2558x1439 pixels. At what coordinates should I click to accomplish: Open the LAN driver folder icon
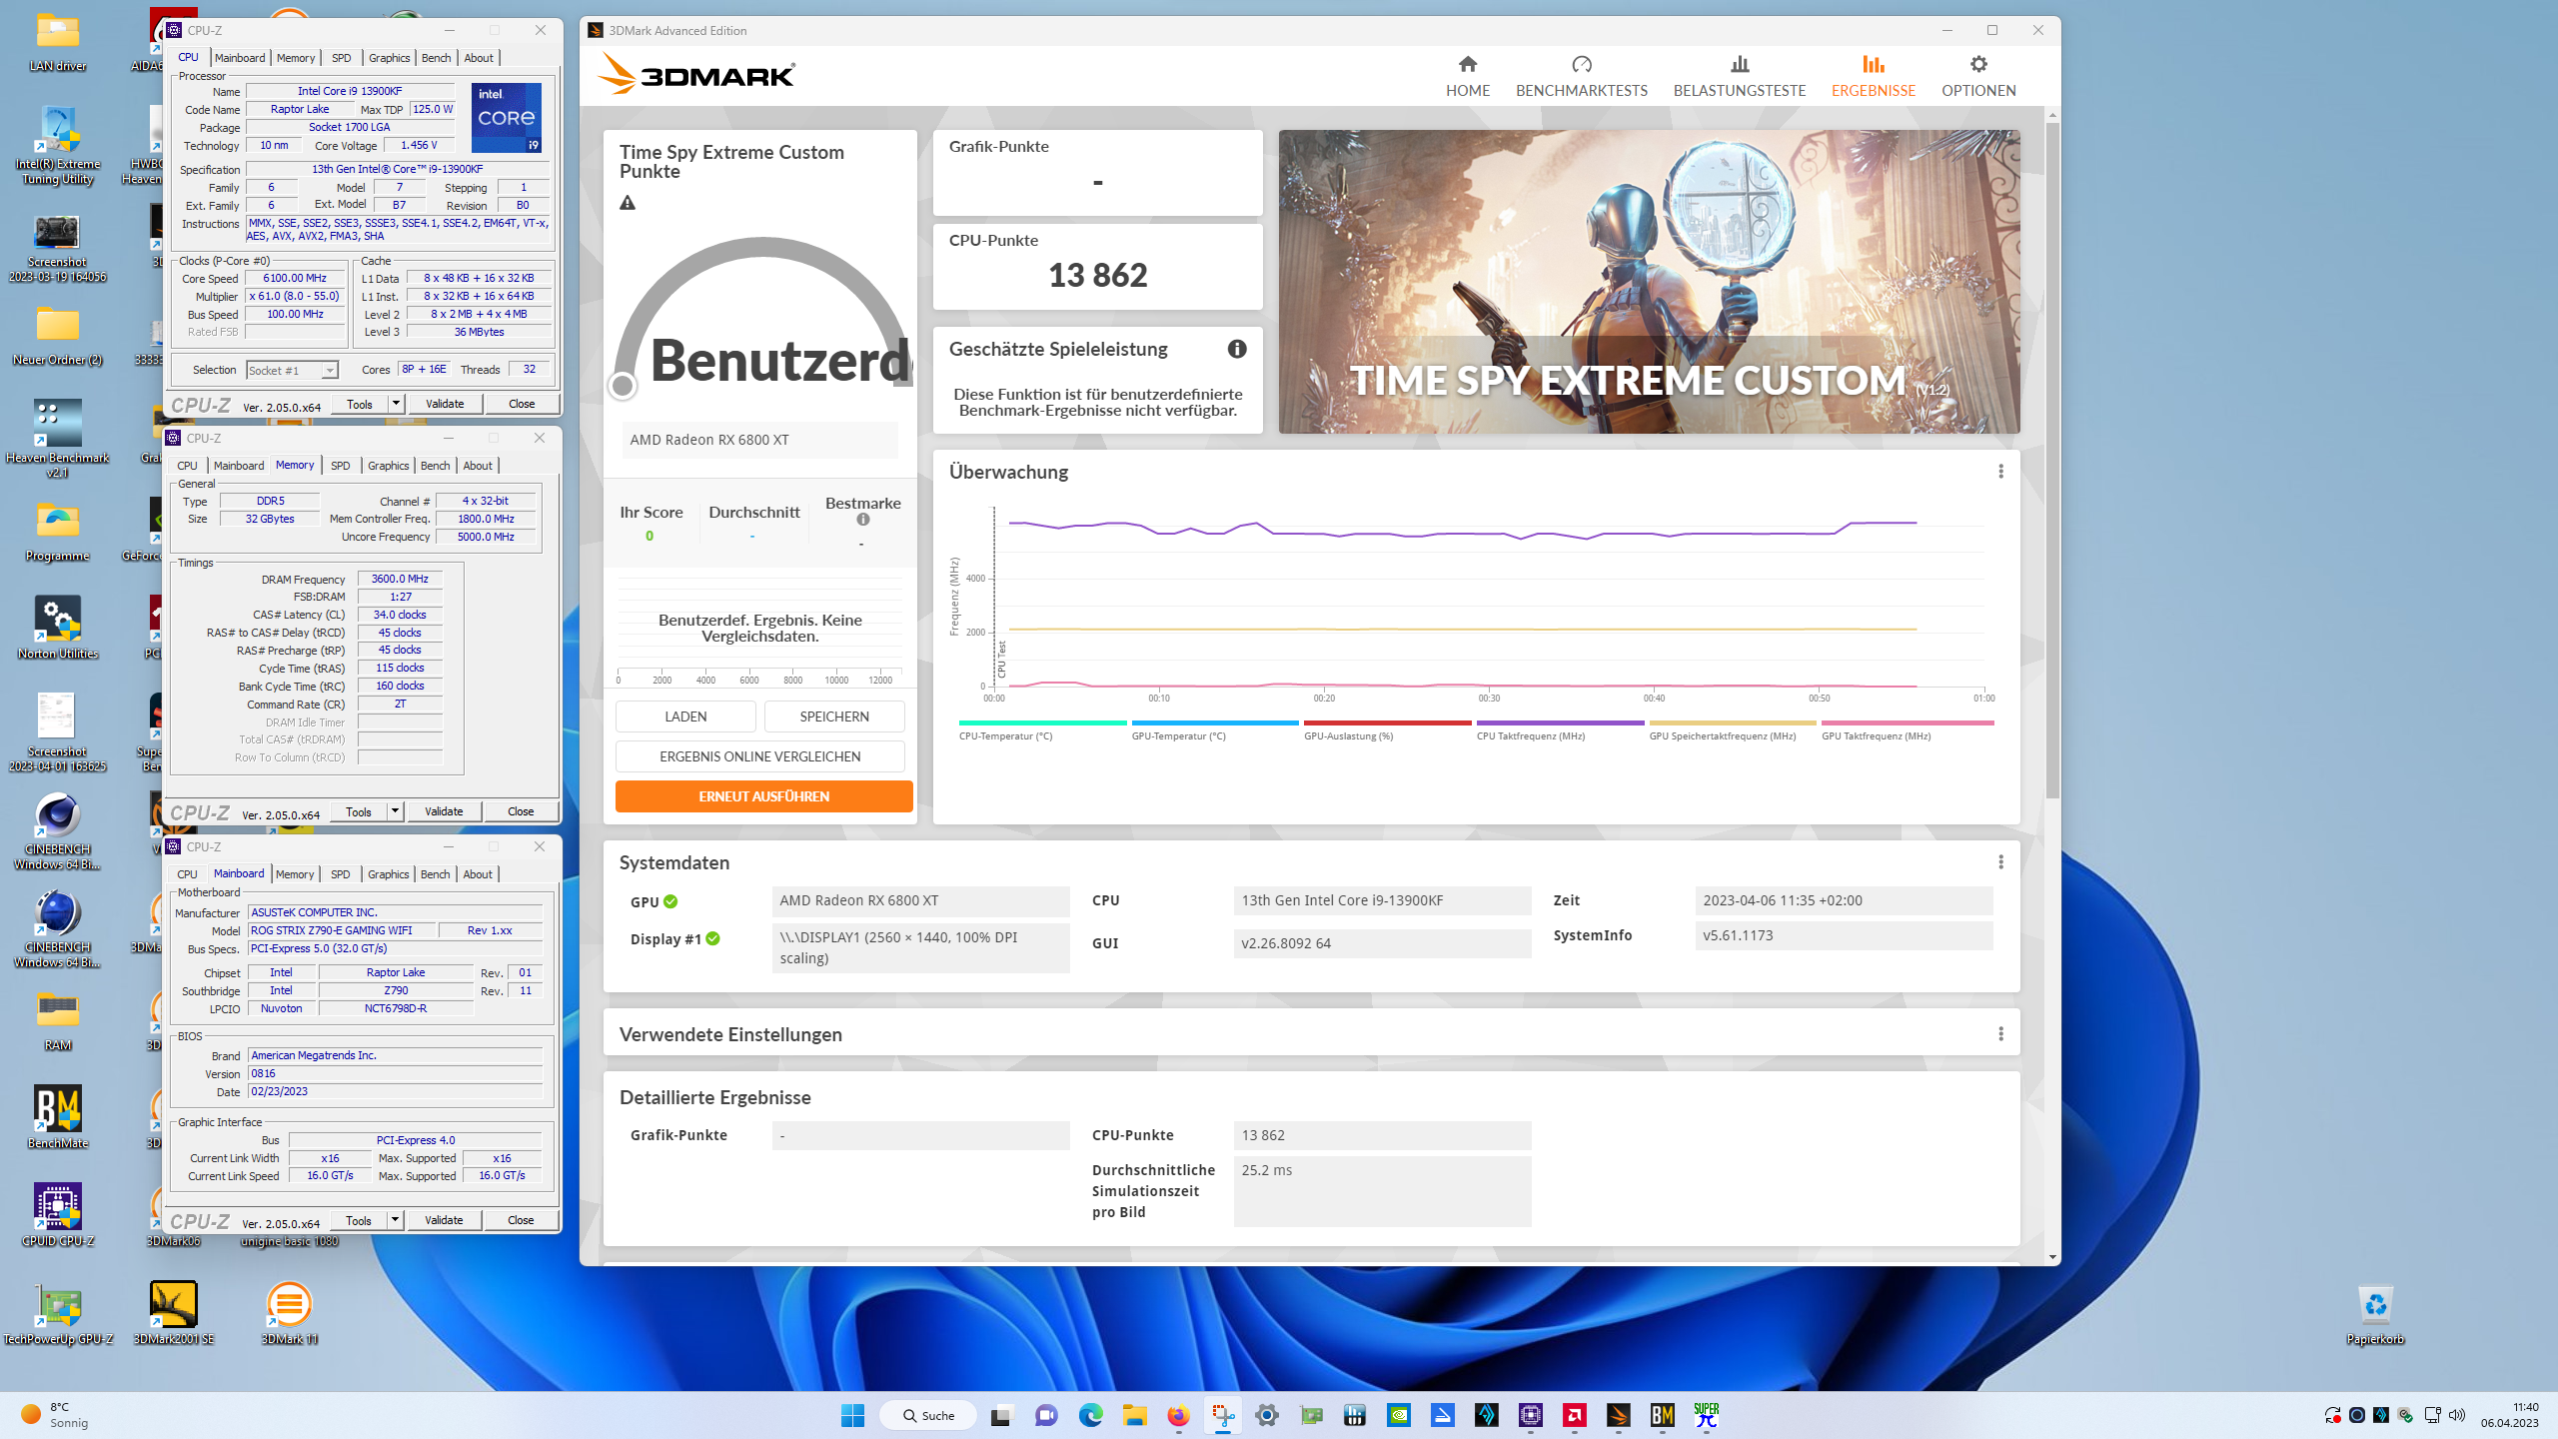pyautogui.click(x=57, y=41)
